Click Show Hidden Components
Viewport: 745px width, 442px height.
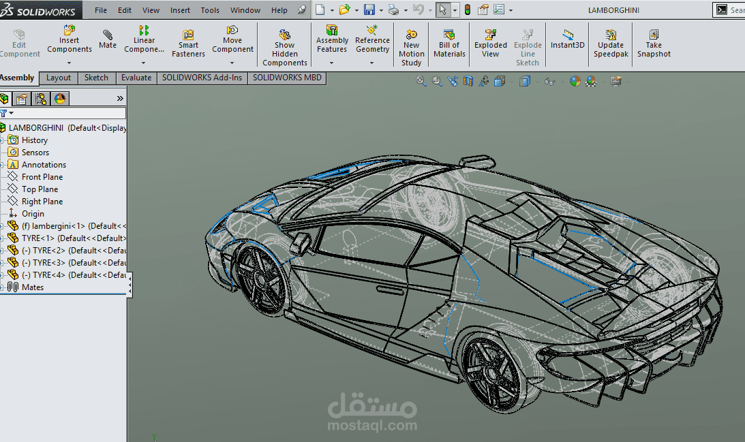click(x=285, y=48)
